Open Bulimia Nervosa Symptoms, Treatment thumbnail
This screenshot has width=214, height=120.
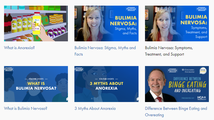[x=177, y=23]
